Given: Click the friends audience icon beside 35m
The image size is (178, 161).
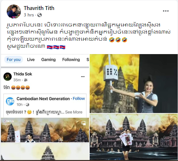Looking at the screenshot, I should tap(26, 80).
